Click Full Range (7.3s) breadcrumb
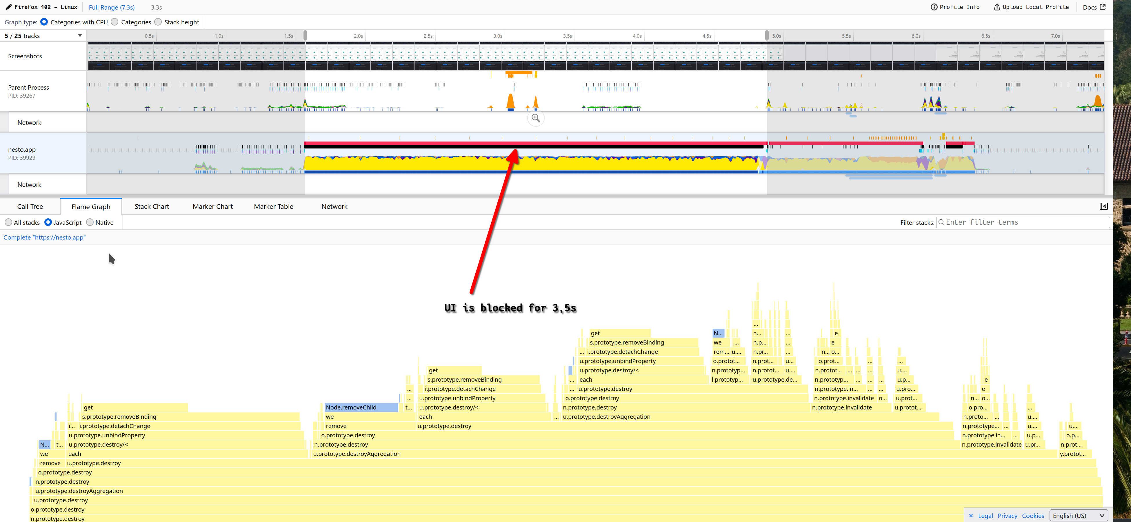 [x=112, y=8]
